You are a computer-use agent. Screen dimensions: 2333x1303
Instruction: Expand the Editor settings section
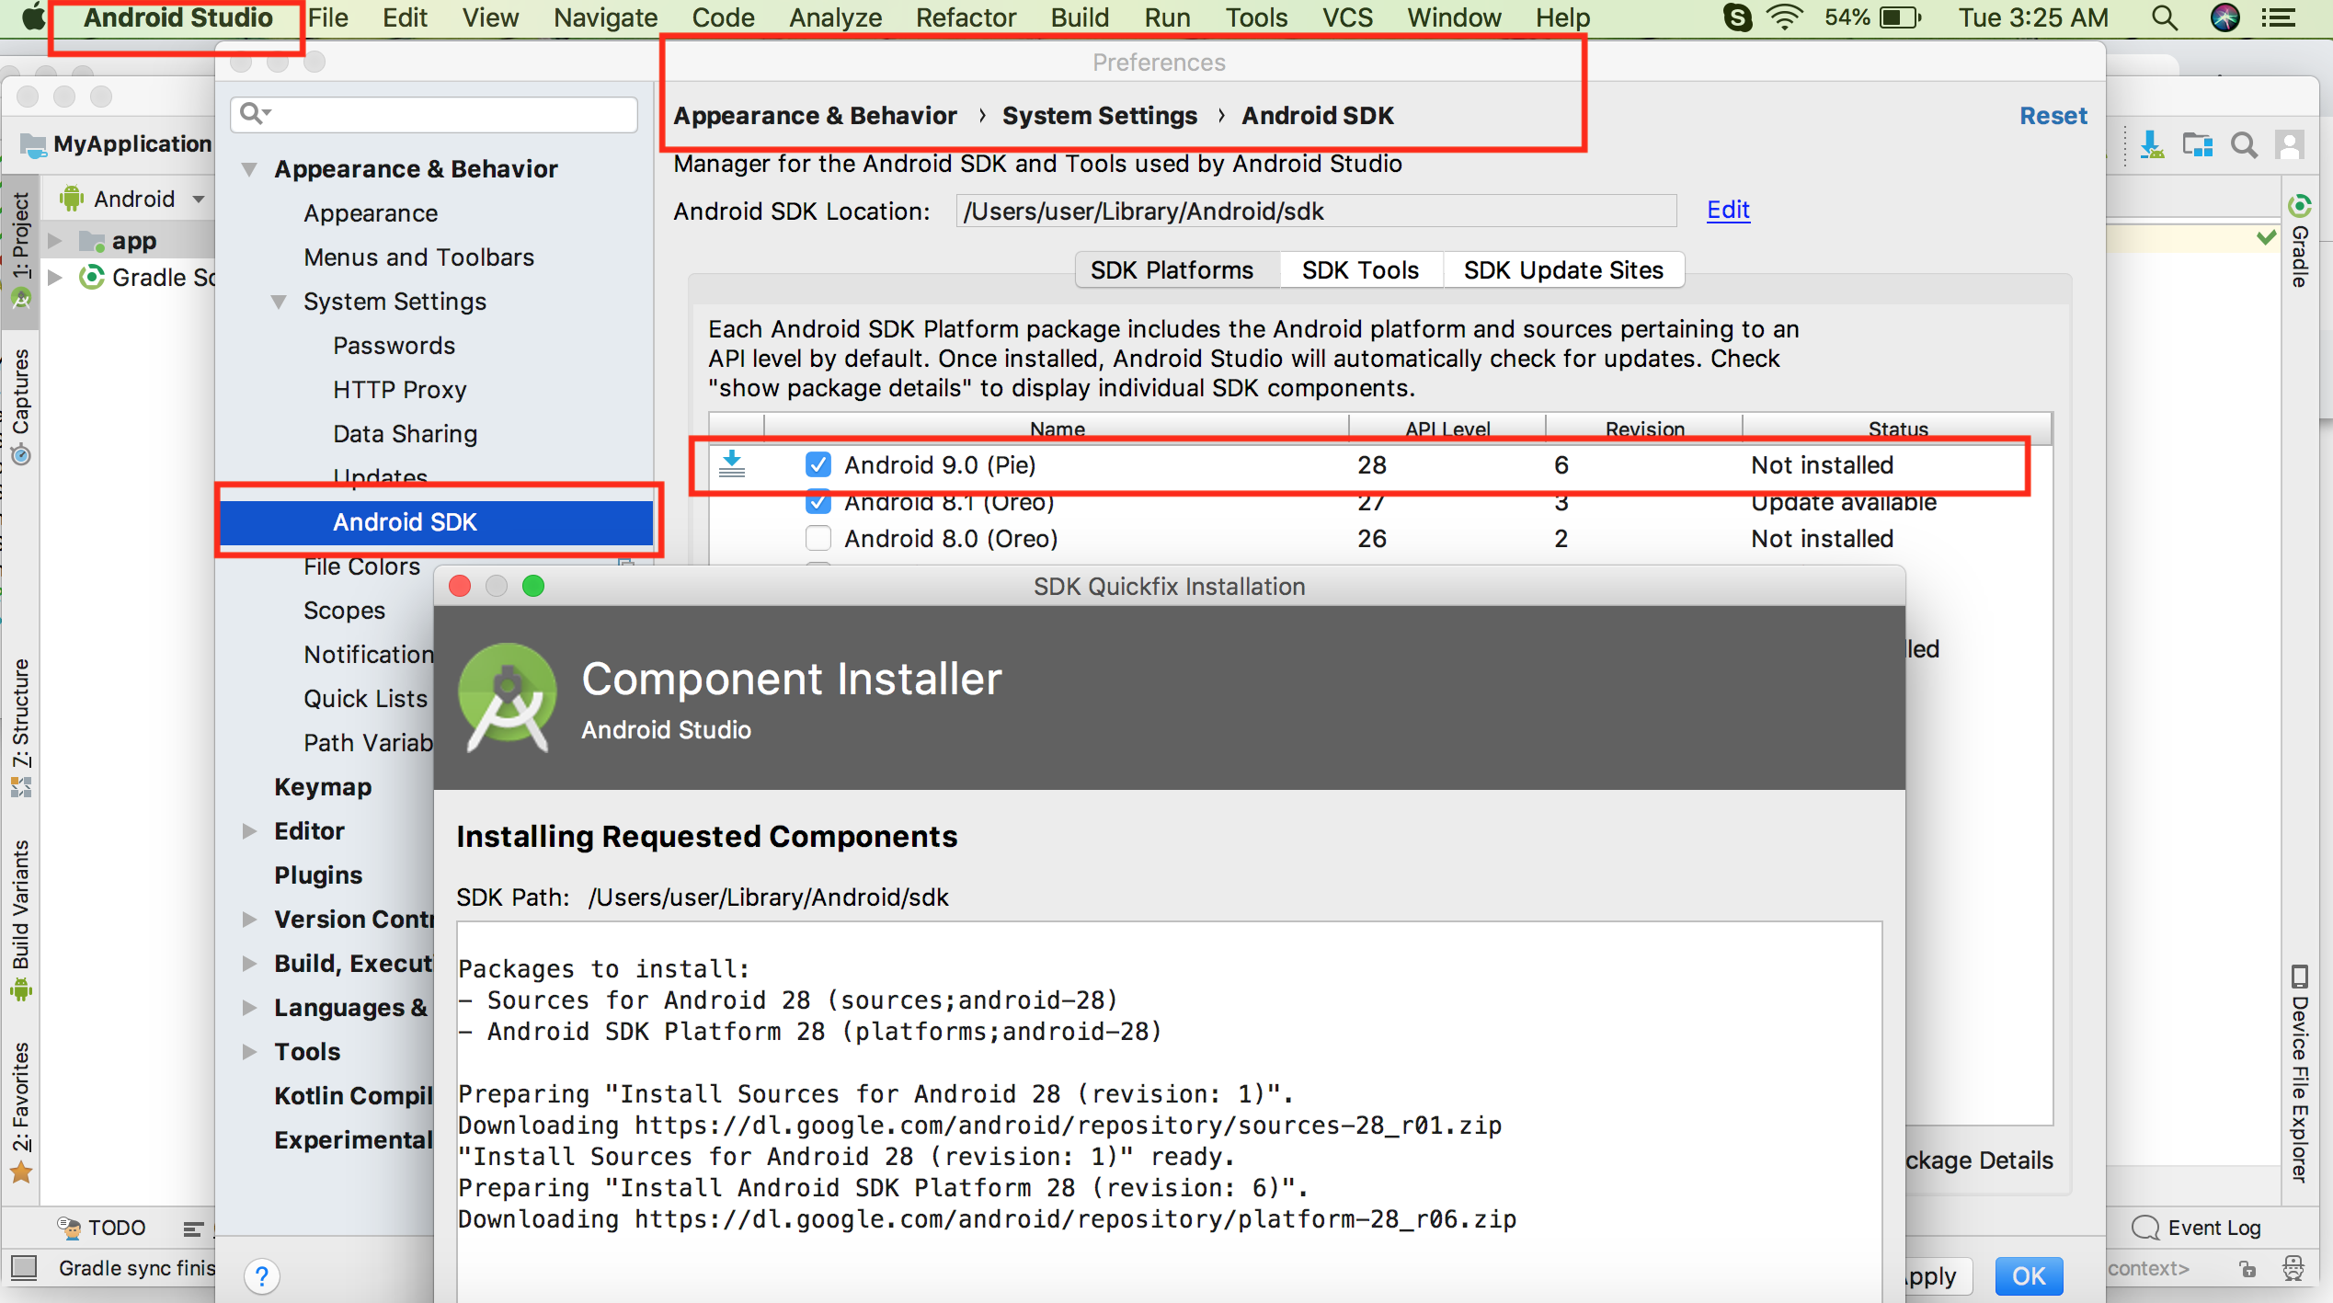[x=249, y=831]
